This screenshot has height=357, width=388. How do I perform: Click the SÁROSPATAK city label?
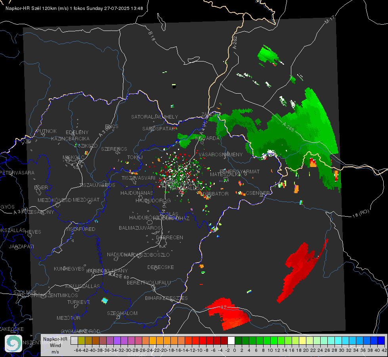[x=159, y=129]
